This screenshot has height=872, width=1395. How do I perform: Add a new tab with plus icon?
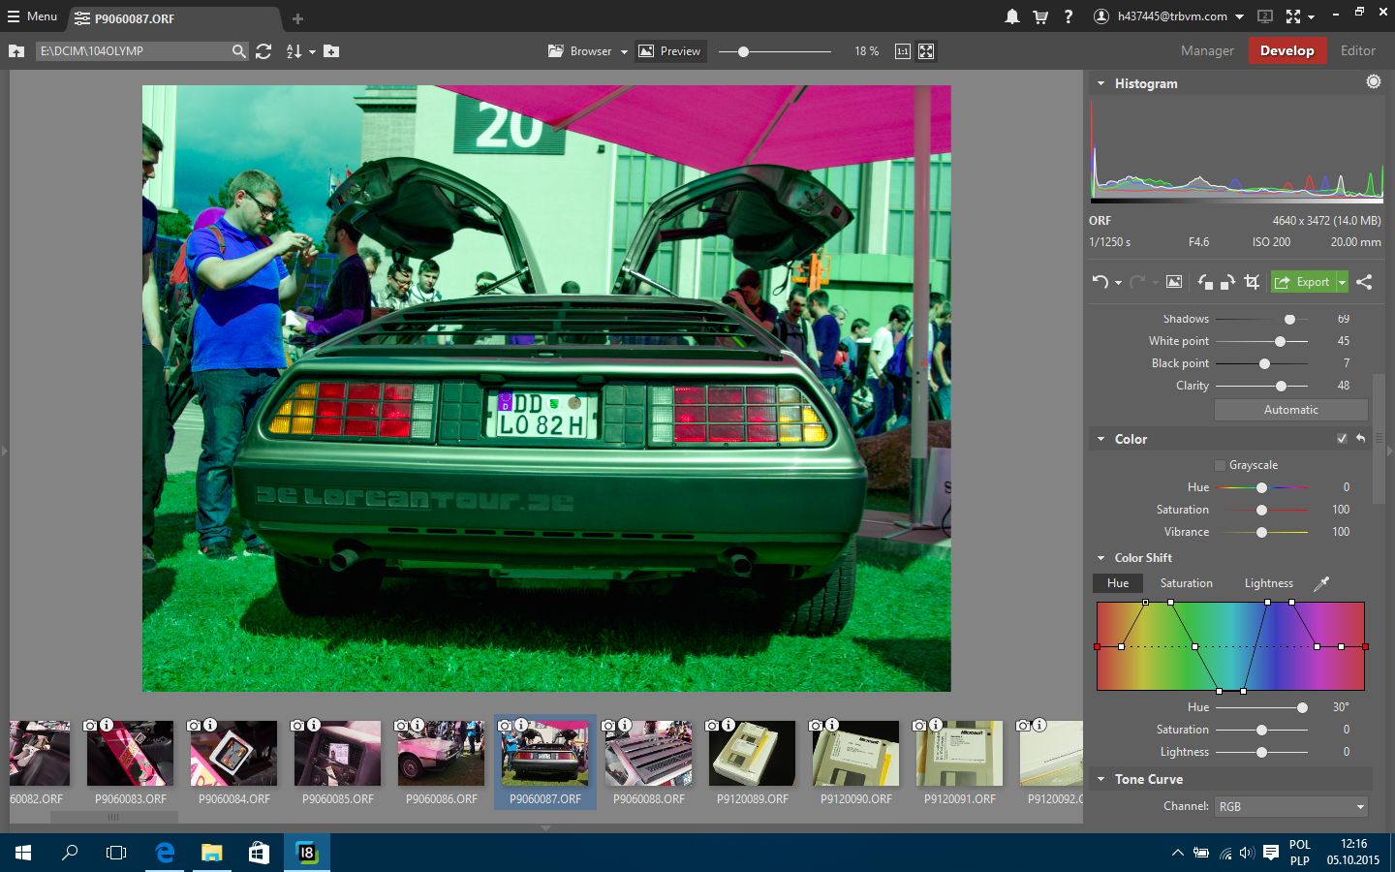(297, 18)
